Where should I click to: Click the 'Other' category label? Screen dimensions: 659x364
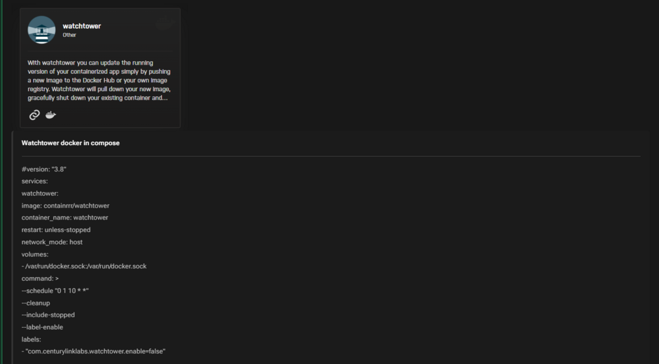[69, 36]
